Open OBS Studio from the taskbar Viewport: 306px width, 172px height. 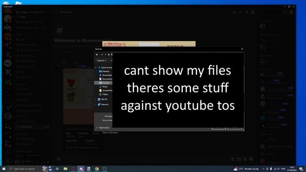tap(105, 169)
